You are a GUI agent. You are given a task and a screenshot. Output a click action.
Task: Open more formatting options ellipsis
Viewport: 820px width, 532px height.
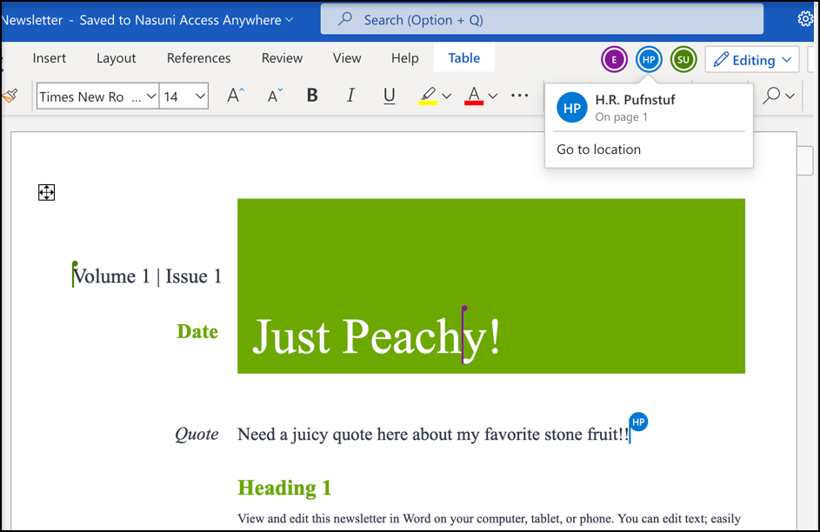pyautogui.click(x=520, y=96)
